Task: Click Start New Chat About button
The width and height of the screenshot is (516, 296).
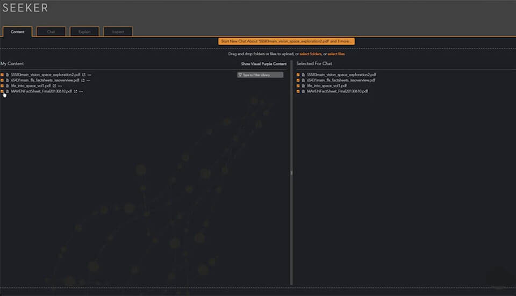Action: [x=286, y=41]
